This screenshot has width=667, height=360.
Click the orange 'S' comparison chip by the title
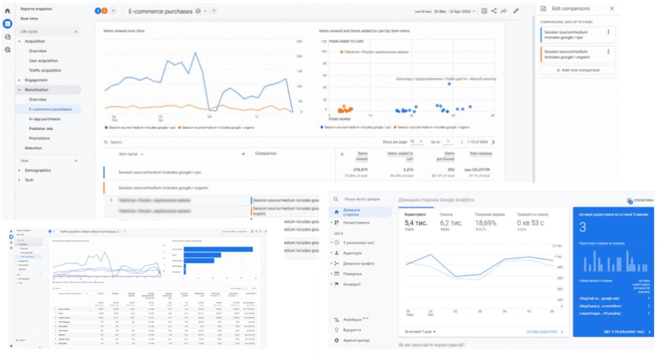pos(104,10)
